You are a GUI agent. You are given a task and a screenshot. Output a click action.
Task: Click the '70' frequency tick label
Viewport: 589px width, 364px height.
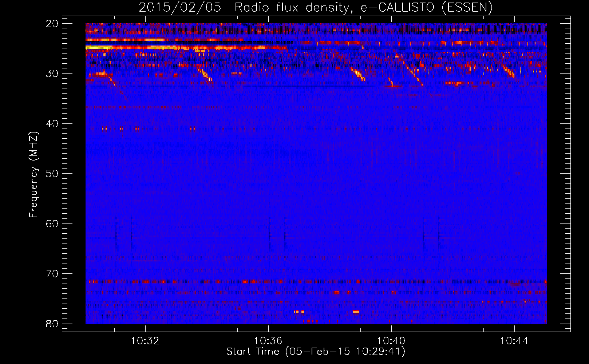[52, 274]
